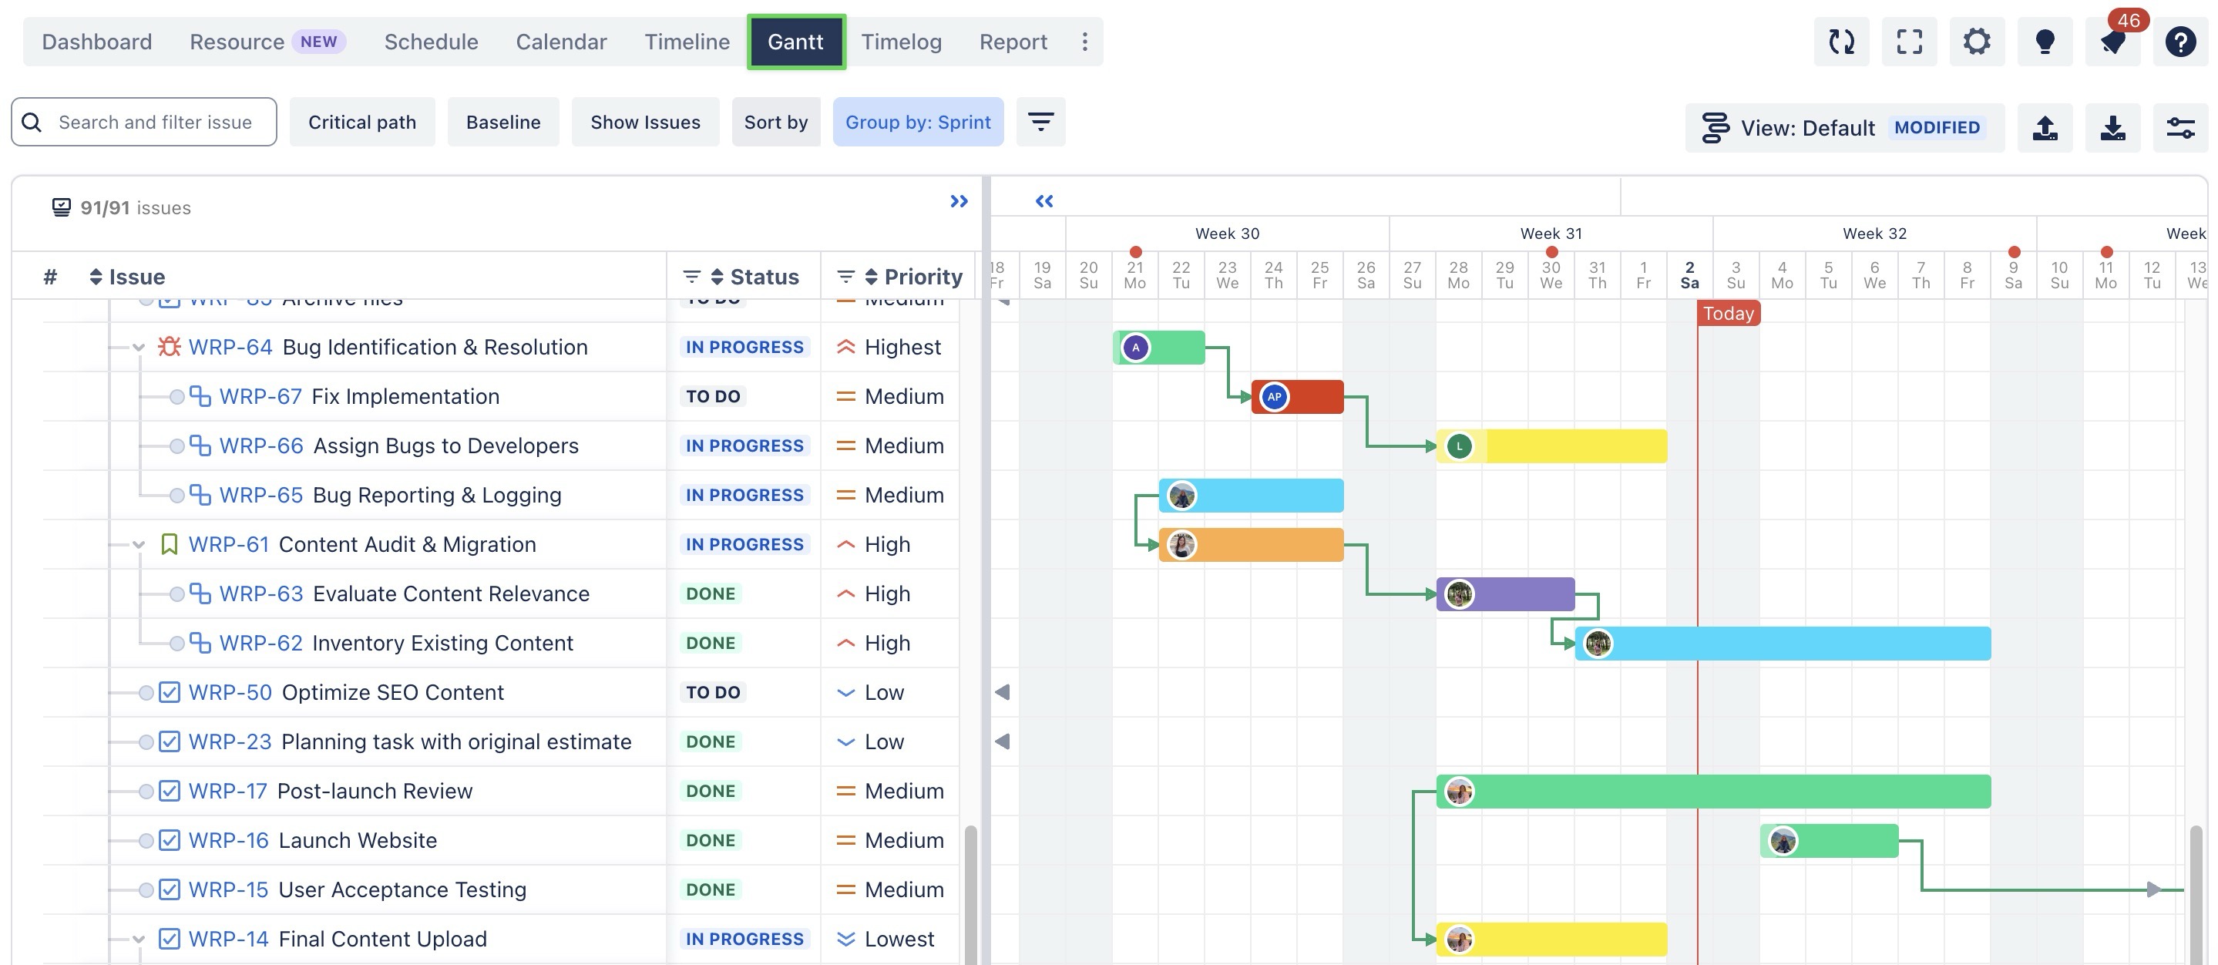This screenshot has width=2218, height=965.
Task: Open the settings gear icon
Action: click(1977, 42)
